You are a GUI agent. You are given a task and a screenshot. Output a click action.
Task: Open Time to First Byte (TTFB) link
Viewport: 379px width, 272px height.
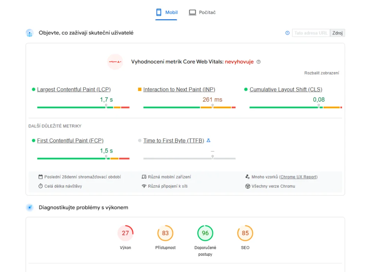point(174,140)
